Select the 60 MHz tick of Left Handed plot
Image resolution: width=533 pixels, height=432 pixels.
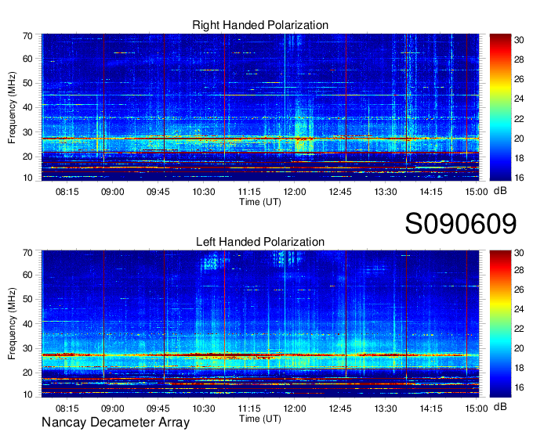27,275
